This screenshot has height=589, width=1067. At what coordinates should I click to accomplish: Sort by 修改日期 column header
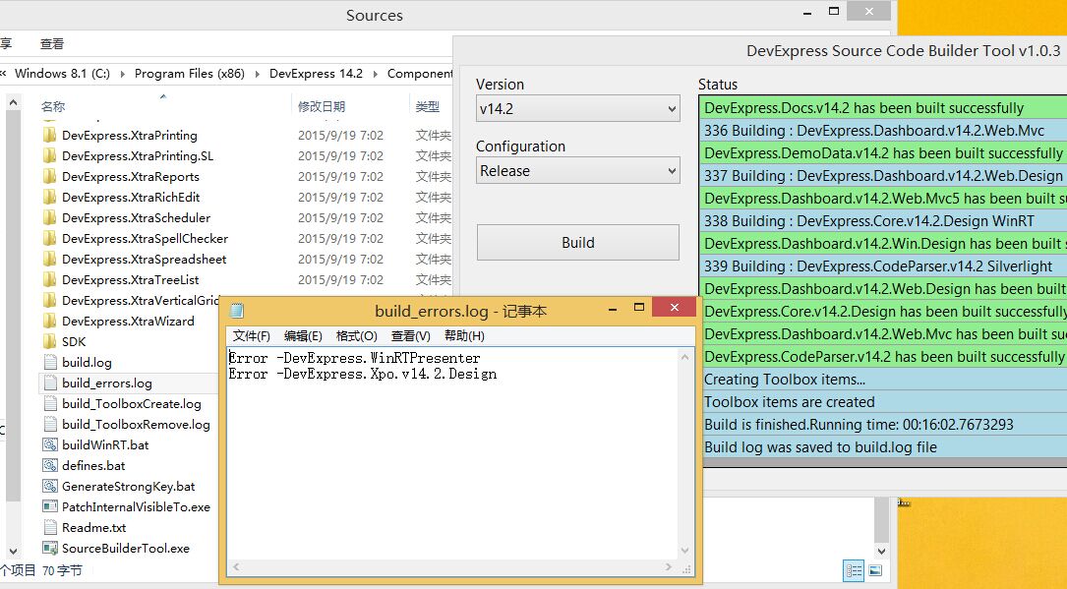[322, 107]
